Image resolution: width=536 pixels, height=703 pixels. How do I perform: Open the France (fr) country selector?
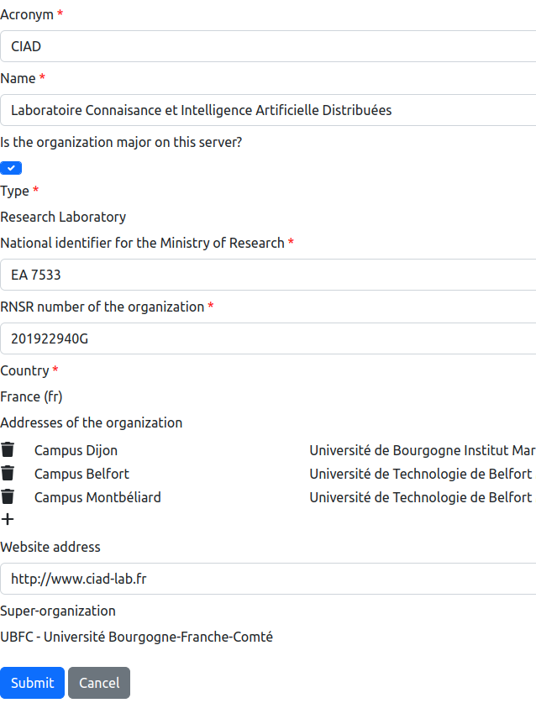[x=31, y=396]
